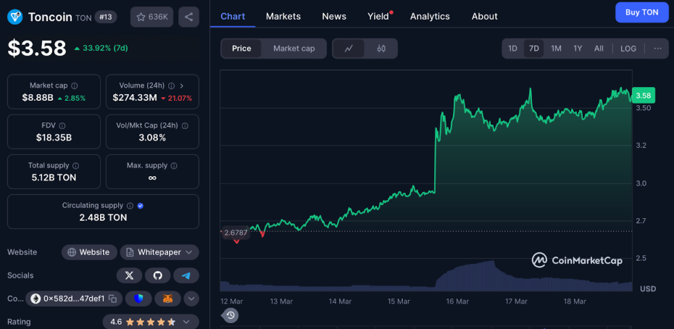The width and height of the screenshot is (674, 329).
Task: Toggle LOG scale on the chart
Action: click(628, 49)
